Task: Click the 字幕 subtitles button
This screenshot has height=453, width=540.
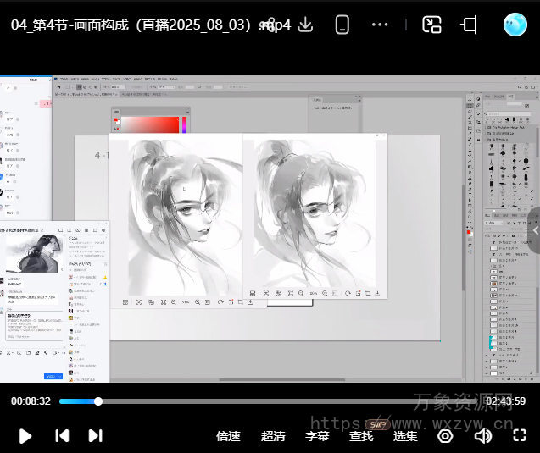Action: pos(317,436)
